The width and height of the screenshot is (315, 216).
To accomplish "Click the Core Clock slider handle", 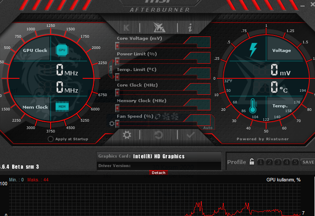I will coord(118,93).
